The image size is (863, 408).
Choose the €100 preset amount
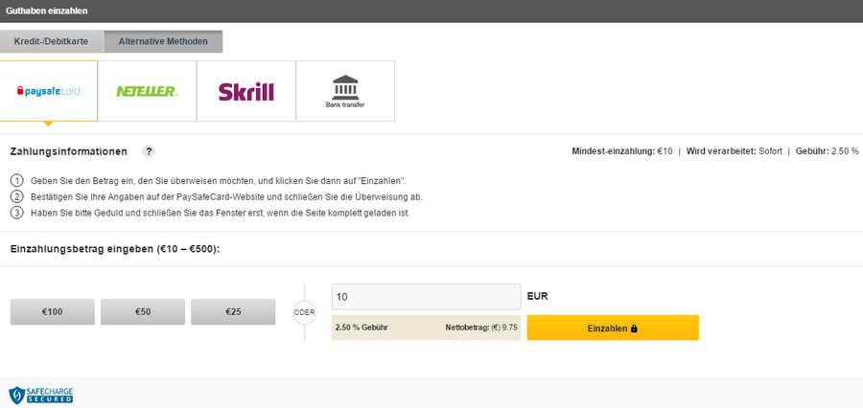(53, 312)
